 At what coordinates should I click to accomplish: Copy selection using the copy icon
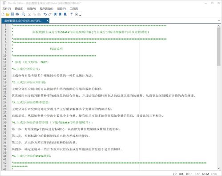click(x=34, y=14)
